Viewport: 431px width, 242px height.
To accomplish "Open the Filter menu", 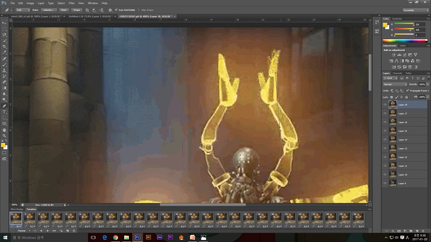I will tap(72, 3).
